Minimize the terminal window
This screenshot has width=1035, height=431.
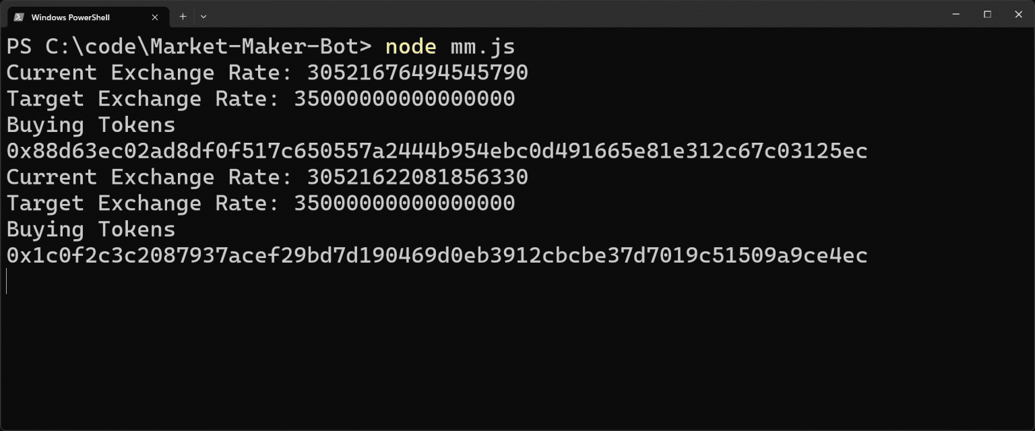pos(956,14)
